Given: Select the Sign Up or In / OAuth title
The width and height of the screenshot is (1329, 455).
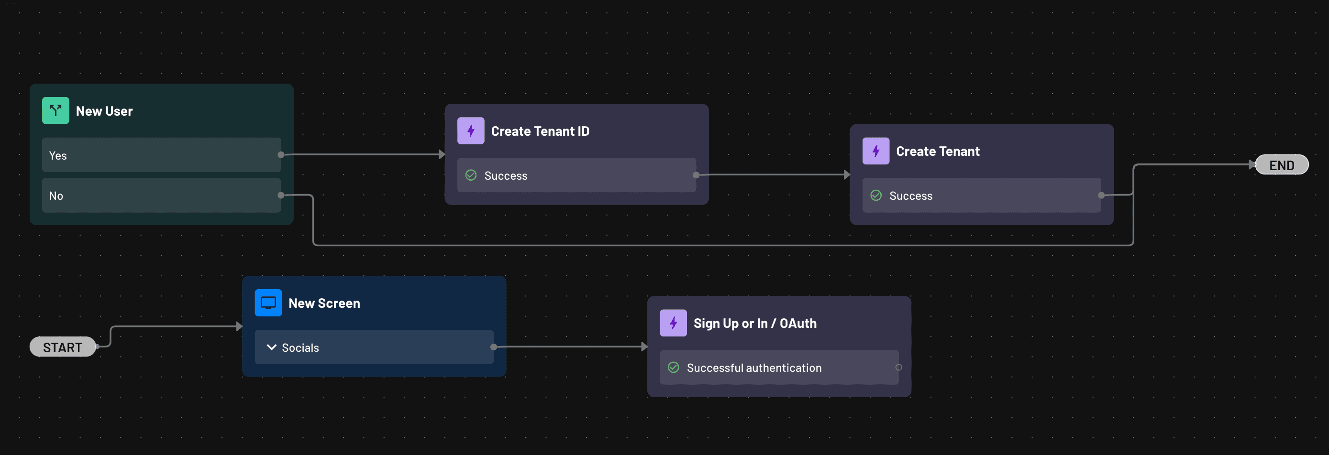Looking at the screenshot, I should click(x=755, y=323).
